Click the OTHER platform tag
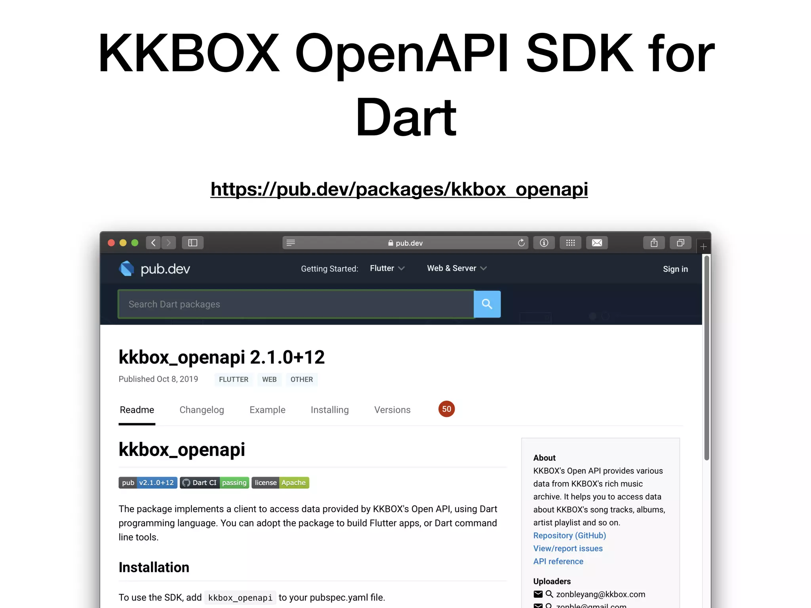This screenshot has height=608, width=811. (x=302, y=379)
